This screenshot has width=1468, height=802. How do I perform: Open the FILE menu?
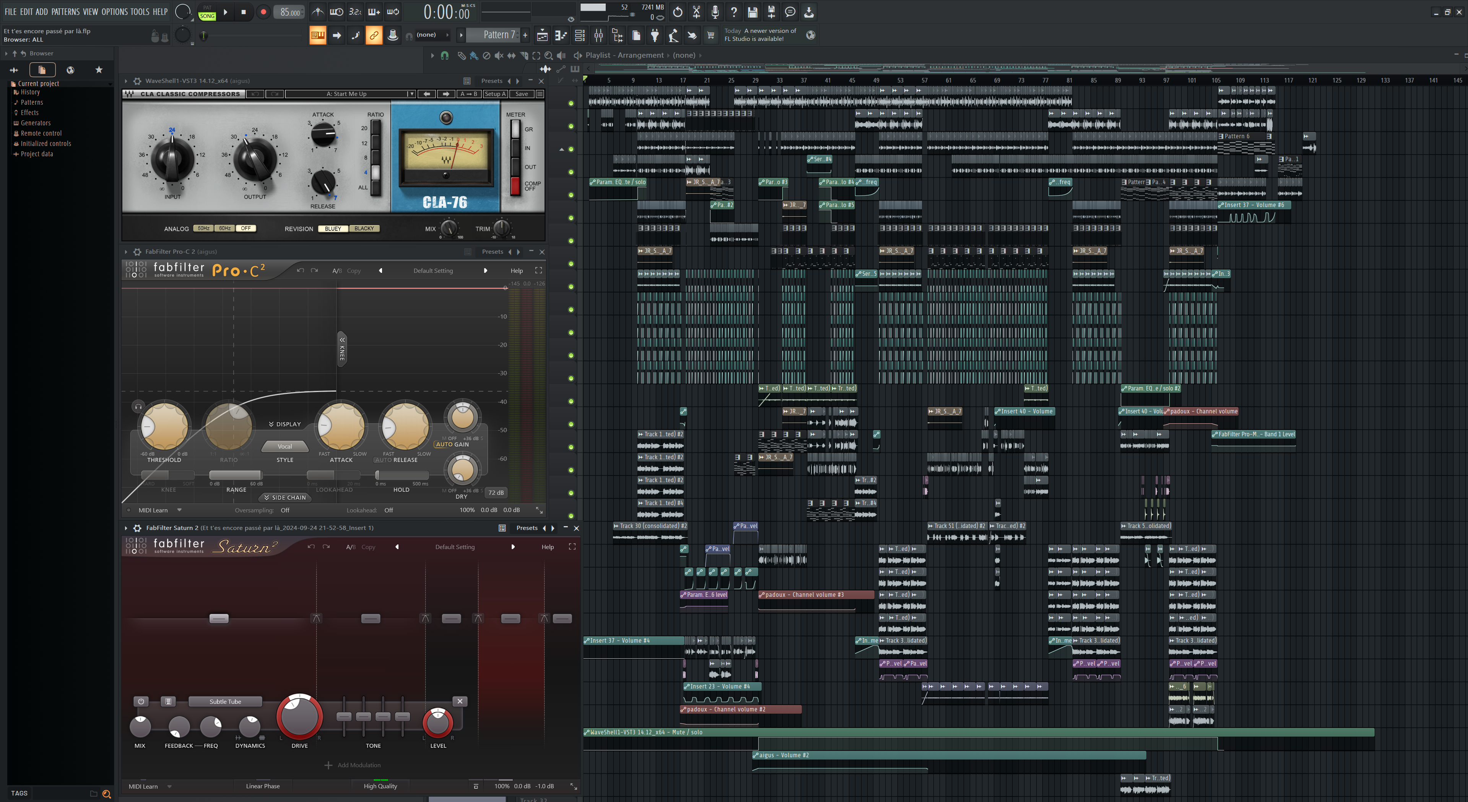click(10, 11)
